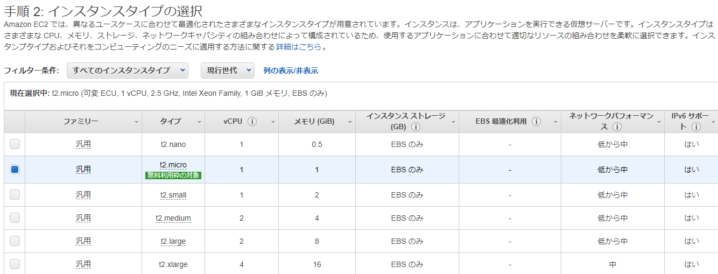Click info icon next to EBS 最適化利用
718x274 pixels.
pyautogui.click(x=536, y=122)
